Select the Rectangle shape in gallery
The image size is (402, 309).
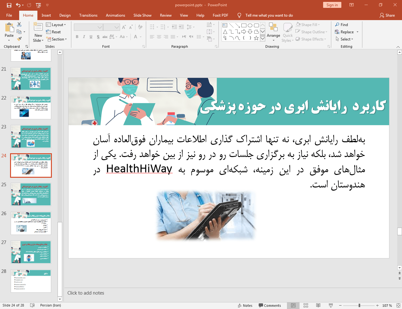[244, 25]
